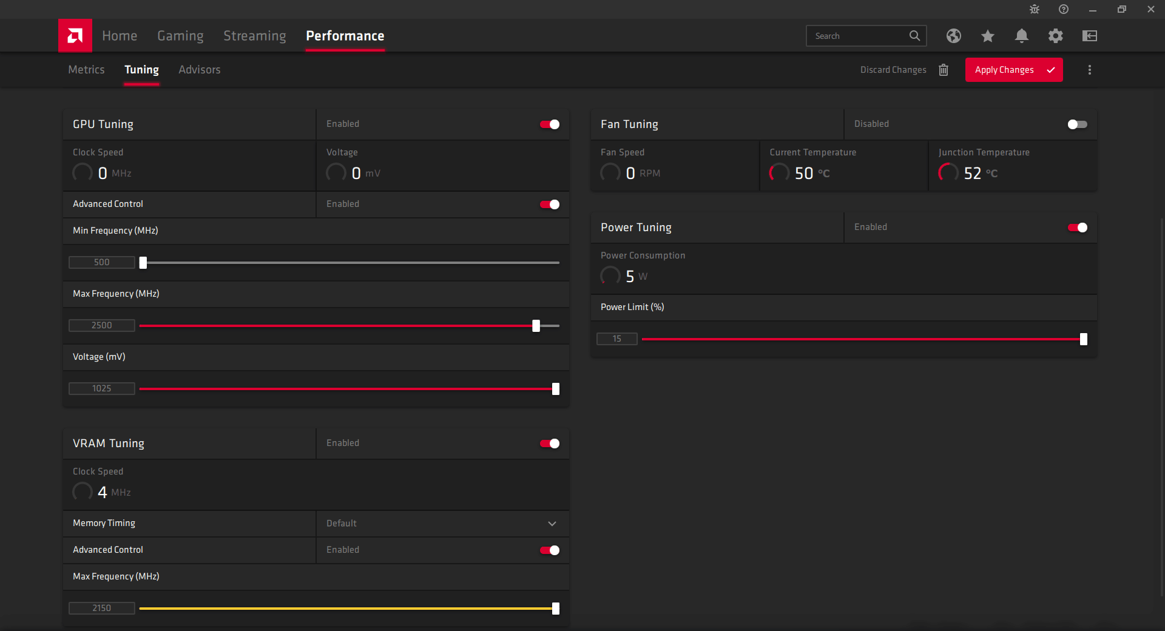Disable the GPU Tuning toggle
Image resolution: width=1165 pixels, height=631 pixels.
550,124
